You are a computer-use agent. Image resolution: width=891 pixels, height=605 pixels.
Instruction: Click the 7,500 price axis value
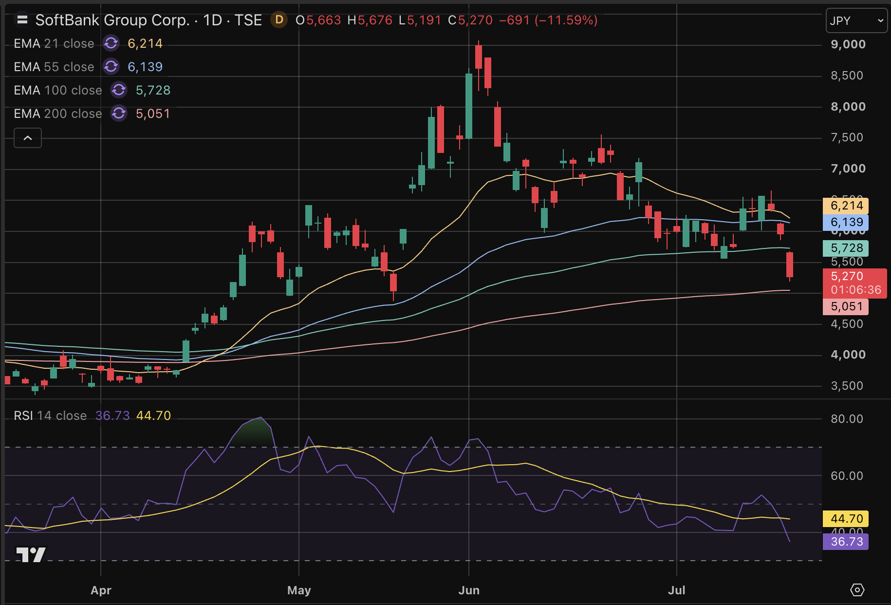(847, 137)
